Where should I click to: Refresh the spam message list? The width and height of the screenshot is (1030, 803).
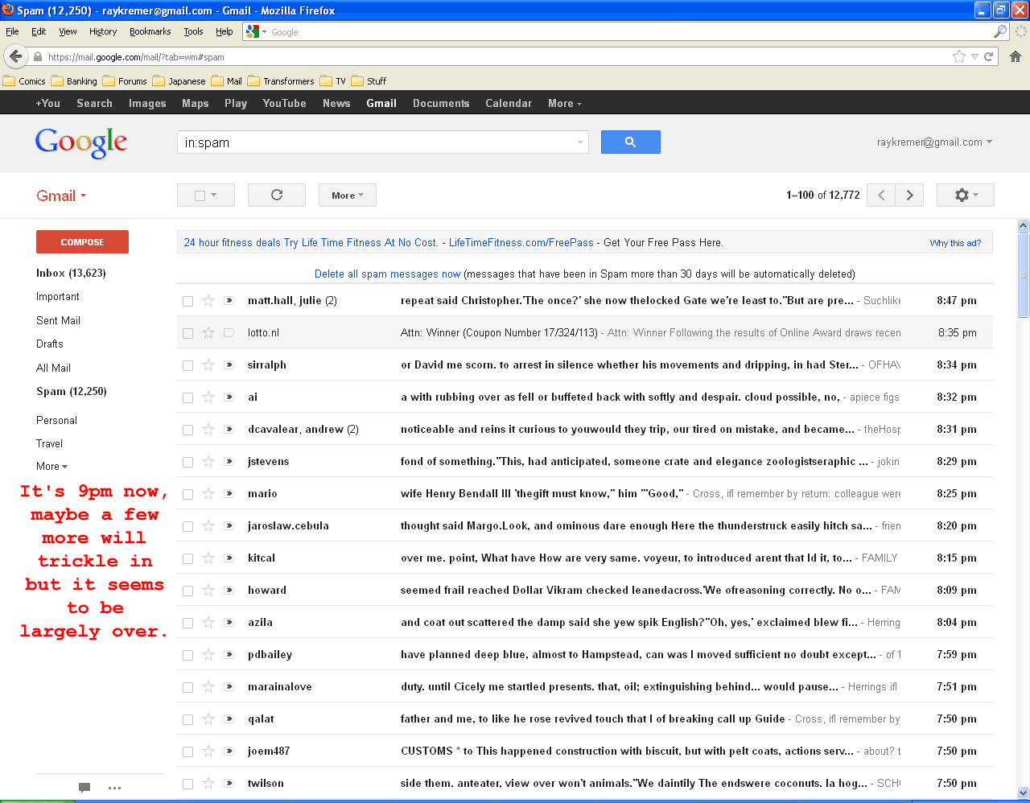tap(276, 196)
